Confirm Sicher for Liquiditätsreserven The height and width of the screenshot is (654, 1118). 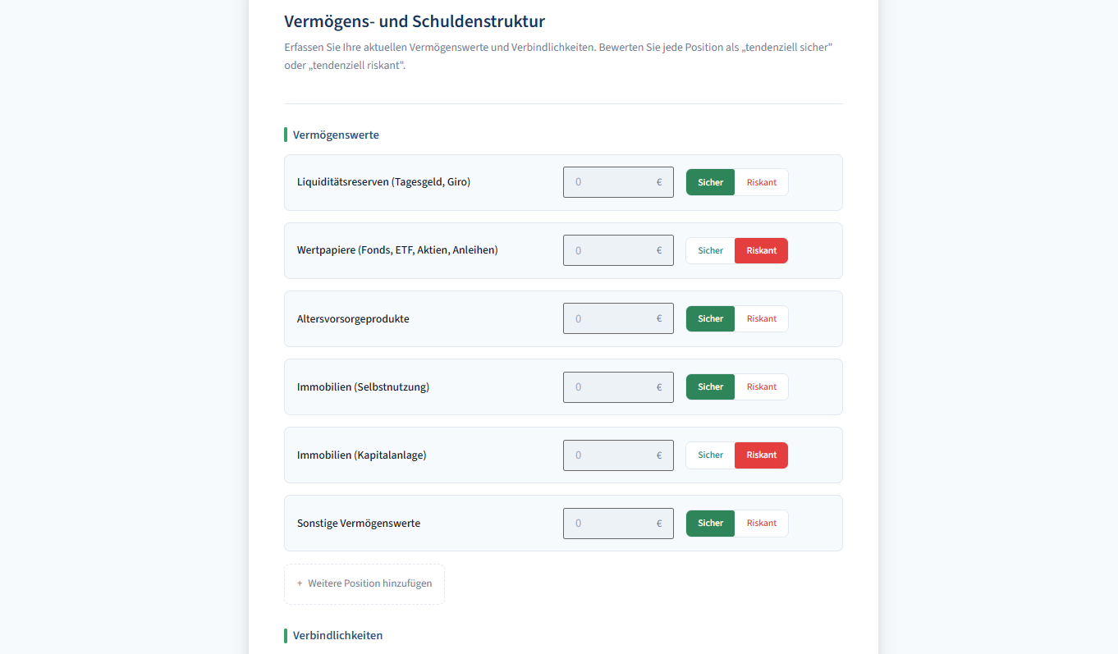(x=709, y=181)
